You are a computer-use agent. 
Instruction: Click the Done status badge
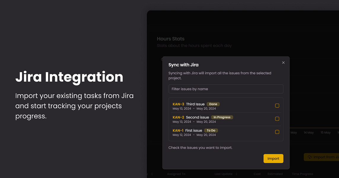click(213, 104)
